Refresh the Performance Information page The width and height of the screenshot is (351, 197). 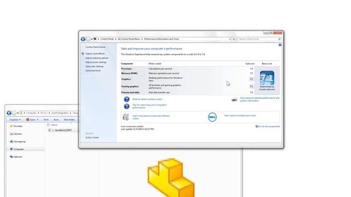point(234,39)
